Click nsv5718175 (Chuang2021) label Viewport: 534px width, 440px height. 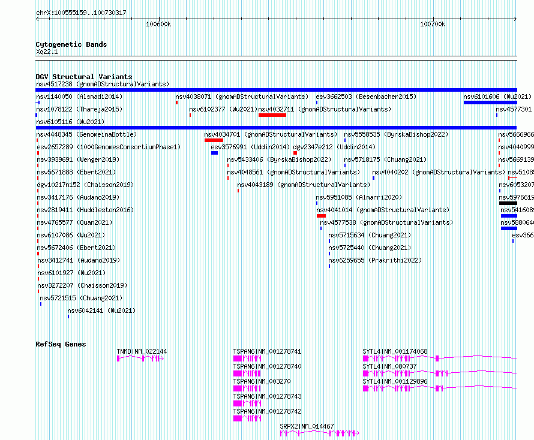point(385,159)
